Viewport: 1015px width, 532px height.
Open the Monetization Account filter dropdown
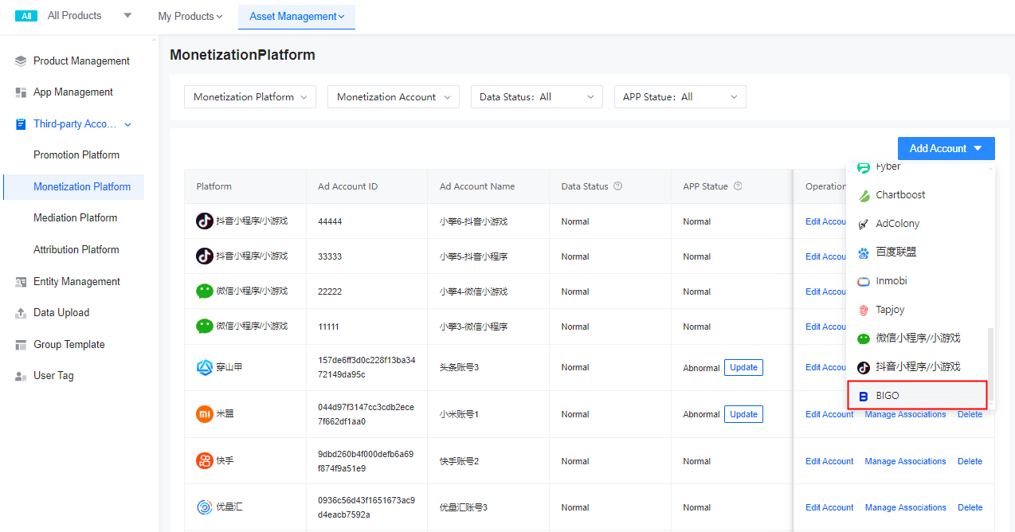click(394, 97)
